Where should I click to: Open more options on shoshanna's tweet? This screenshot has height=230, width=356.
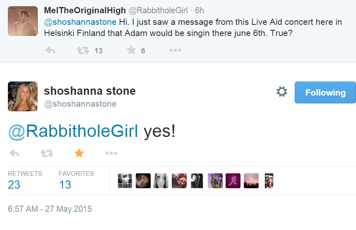111,153
